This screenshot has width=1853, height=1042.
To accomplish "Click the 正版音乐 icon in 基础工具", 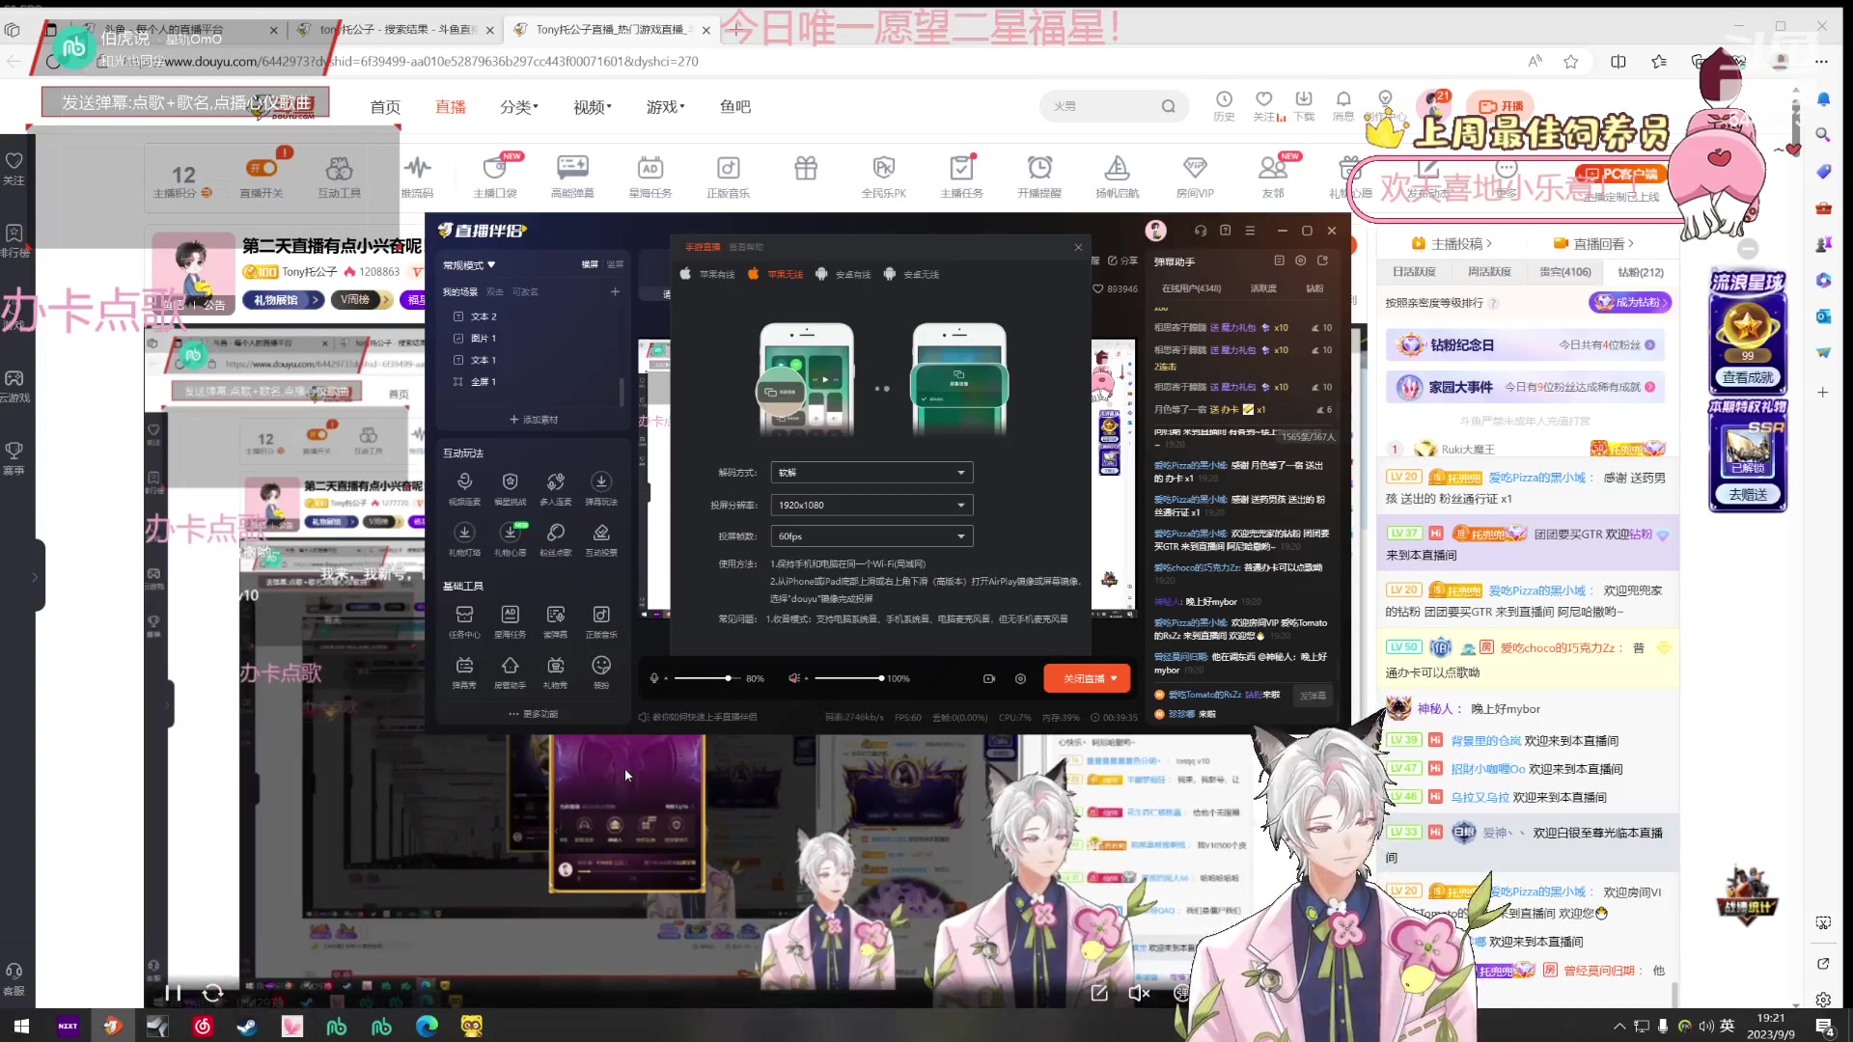I will click(600, 616).
